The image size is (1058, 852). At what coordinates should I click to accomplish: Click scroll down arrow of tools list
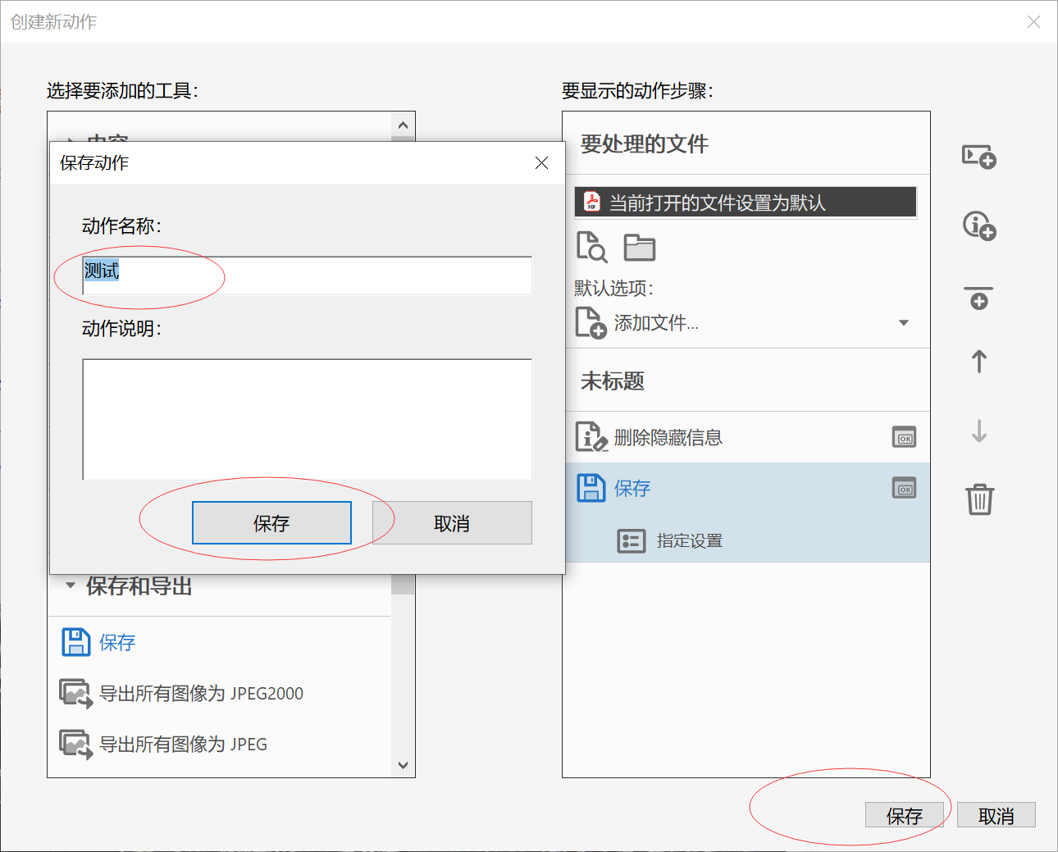coord(403,765)
